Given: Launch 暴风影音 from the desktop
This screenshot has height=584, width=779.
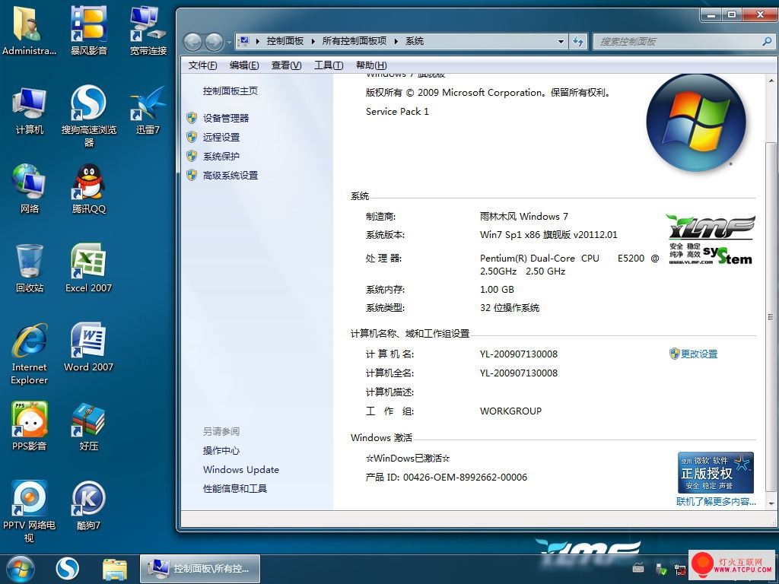Looking at the screenshot, I should tap(88, 30).
